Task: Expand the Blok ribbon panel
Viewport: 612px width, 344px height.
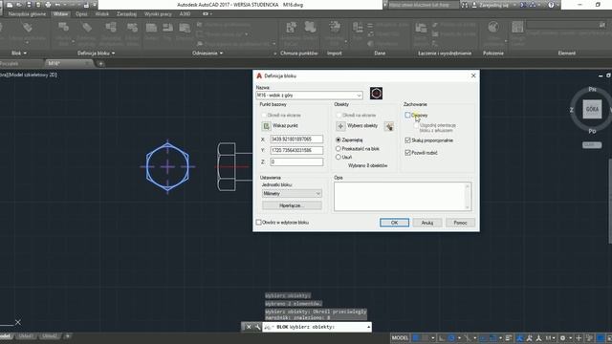Action: (19, 54)
